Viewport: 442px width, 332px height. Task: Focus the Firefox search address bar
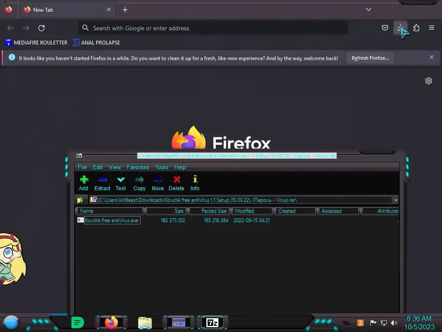coord(213,28)
